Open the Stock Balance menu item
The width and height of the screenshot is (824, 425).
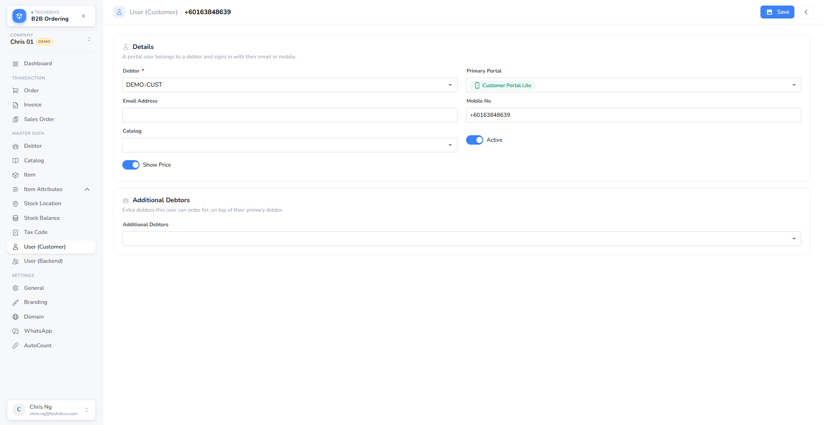[x=51, y=218]
